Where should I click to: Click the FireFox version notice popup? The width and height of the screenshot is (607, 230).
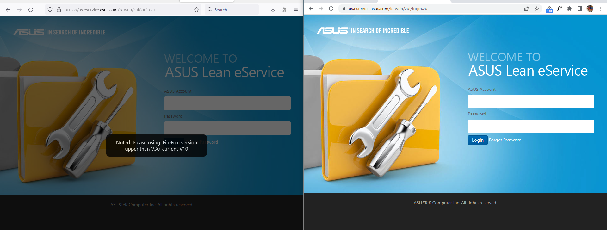pyautogui.click(x=157, y=146)
